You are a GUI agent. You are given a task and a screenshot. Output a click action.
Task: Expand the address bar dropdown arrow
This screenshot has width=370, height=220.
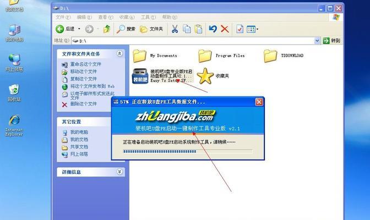tap(317, 41)
